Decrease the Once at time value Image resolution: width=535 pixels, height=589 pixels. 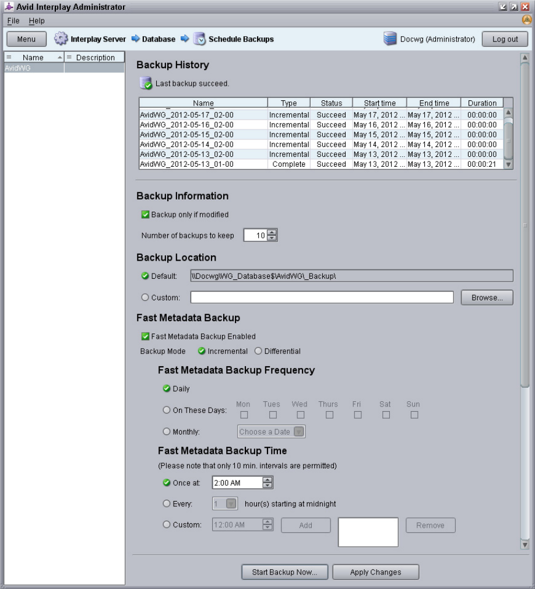(x=267, y=486)
